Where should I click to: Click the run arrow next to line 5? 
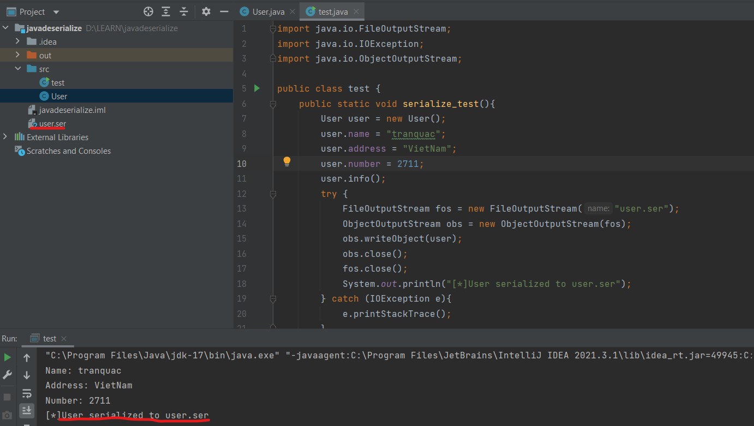tap(257, 88)
